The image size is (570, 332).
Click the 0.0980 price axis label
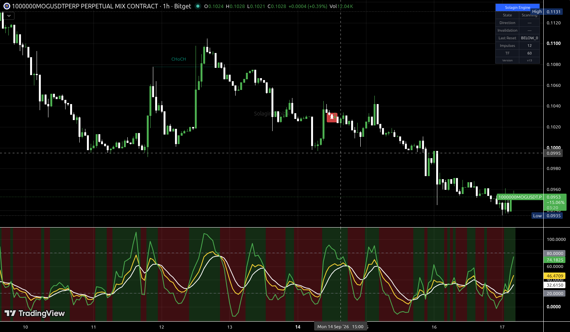coord(554,168)
